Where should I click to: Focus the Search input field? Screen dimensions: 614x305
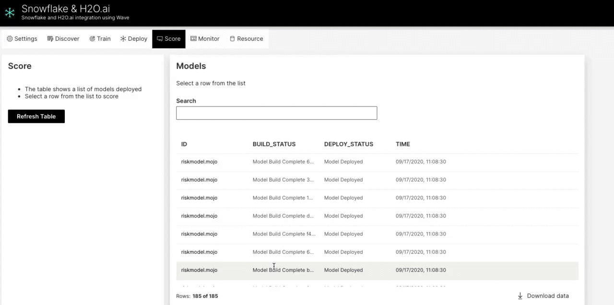276,113
